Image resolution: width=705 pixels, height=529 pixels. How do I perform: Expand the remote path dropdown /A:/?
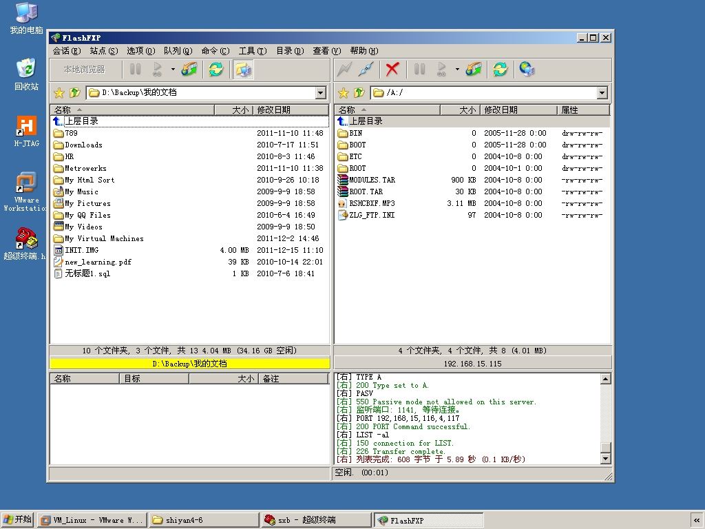602,93
